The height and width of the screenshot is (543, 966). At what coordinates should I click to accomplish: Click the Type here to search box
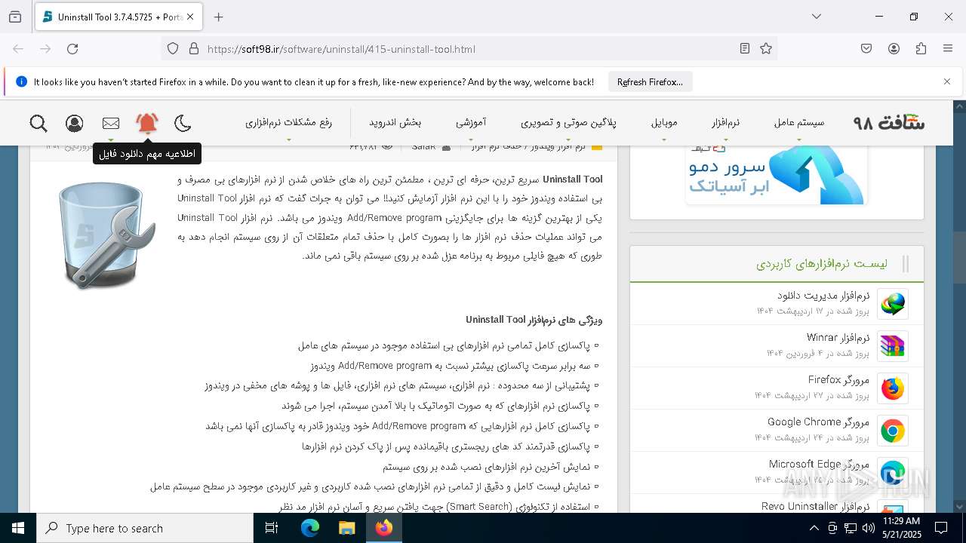pos(145,528)
